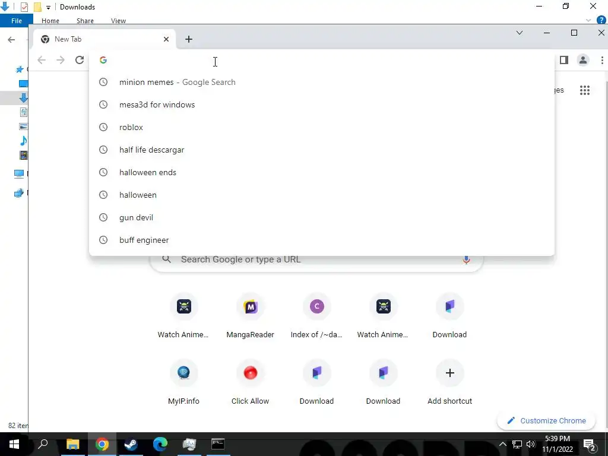Open the Chrome profile avatar icon

pyautogui.click(x=583, y=60)
